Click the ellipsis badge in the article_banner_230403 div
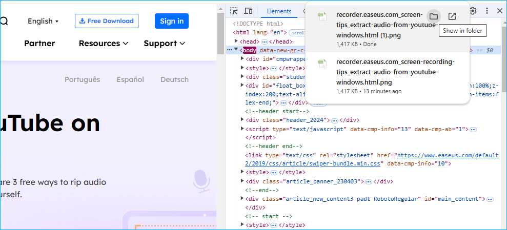507x230 pixels. (368, 181)
